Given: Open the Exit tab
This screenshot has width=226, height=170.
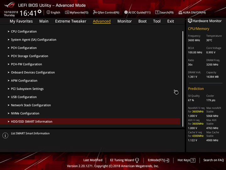Looking at the screenshot, I should click(x=170, y=21).
